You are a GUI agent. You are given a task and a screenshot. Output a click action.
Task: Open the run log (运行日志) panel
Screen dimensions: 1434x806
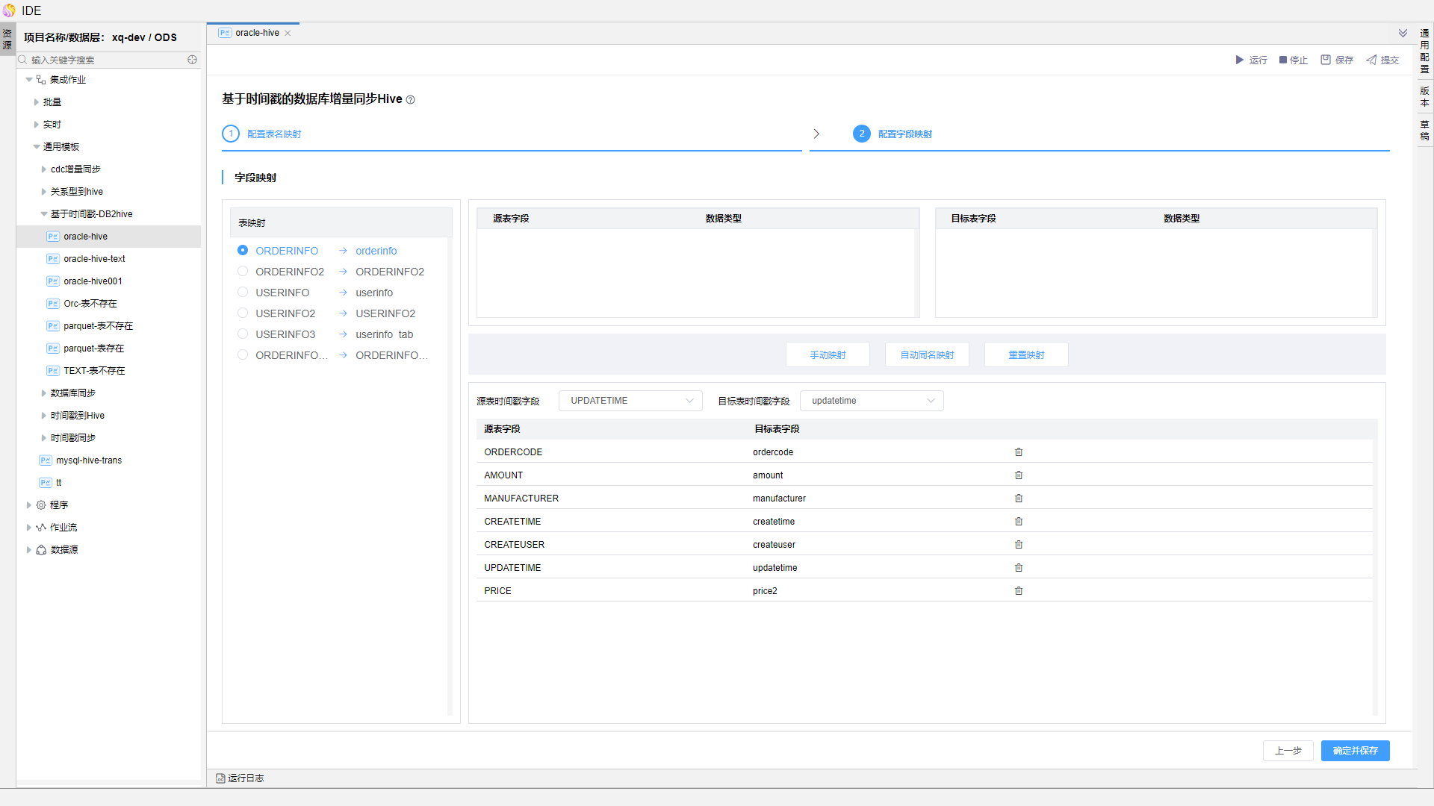240,778
